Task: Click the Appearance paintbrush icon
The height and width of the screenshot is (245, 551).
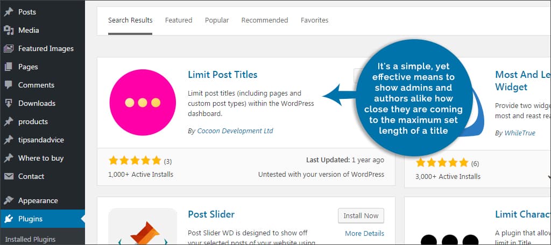Action: tap(9, 200)
